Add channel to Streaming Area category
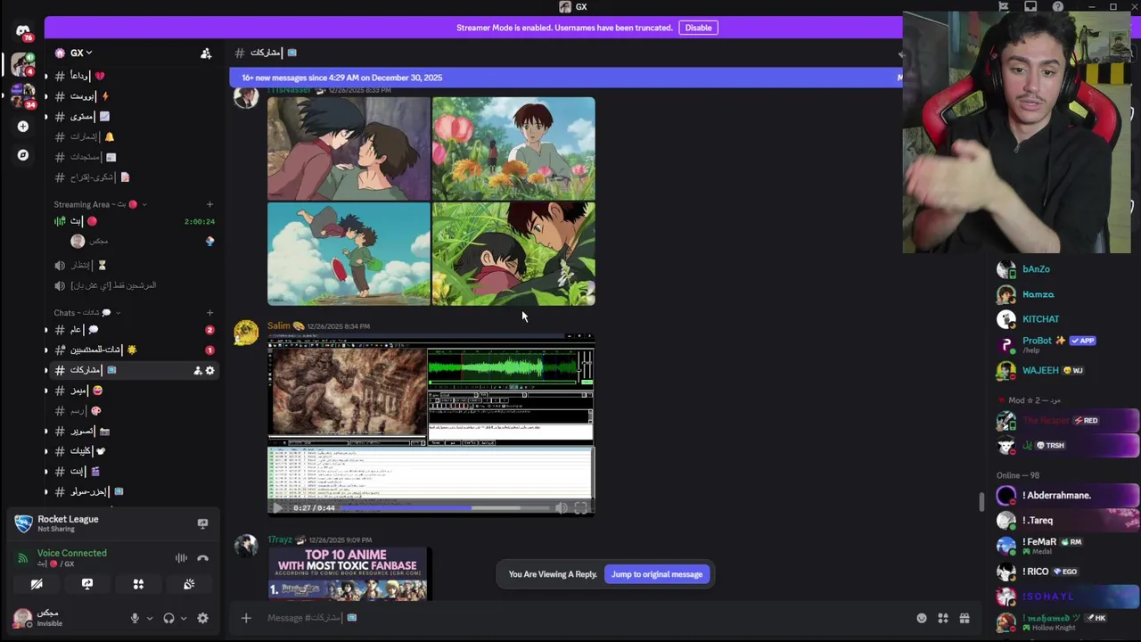The width and height of the screenshot is (1141, 642). 209,204
